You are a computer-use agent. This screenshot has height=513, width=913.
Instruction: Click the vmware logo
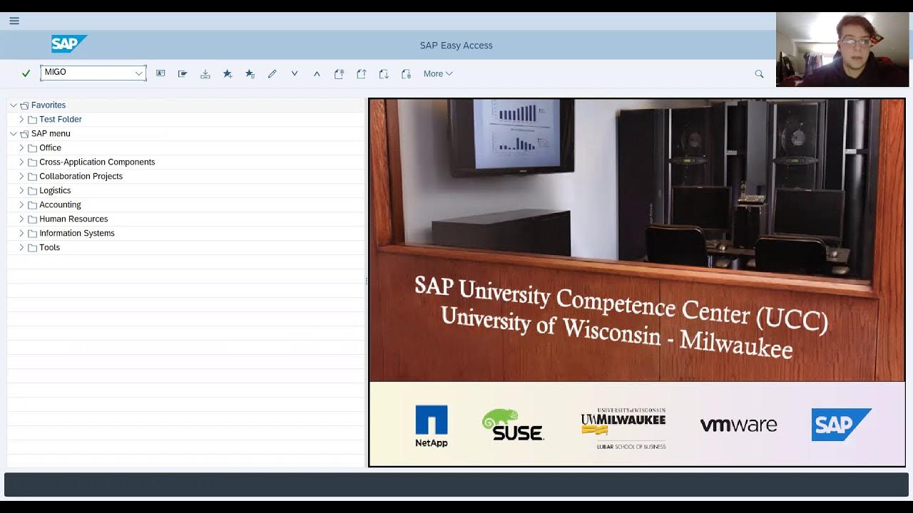point(738,425)
